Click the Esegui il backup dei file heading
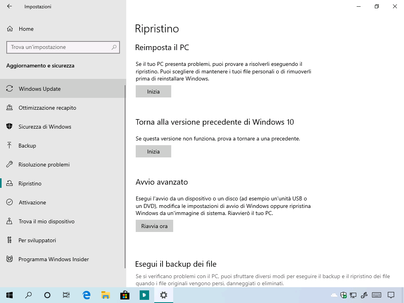 (176, 264)
